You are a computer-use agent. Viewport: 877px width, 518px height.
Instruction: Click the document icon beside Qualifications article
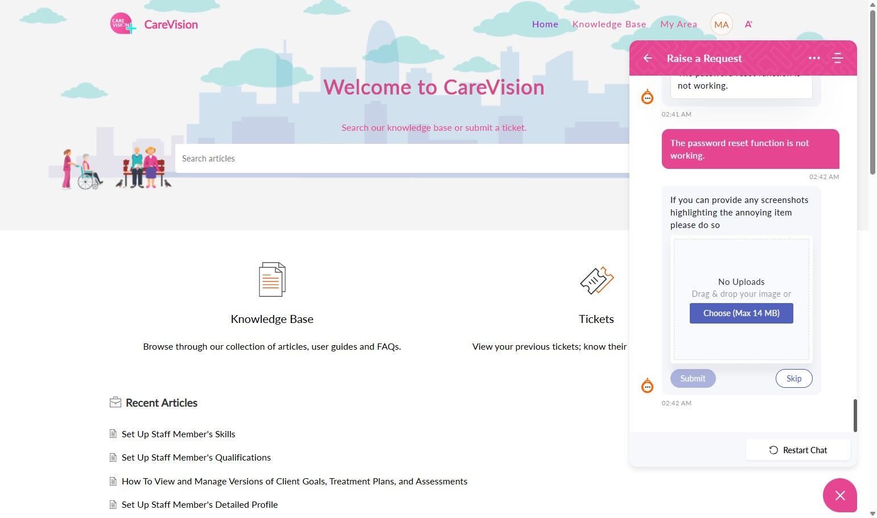click(x=113, y=457)
